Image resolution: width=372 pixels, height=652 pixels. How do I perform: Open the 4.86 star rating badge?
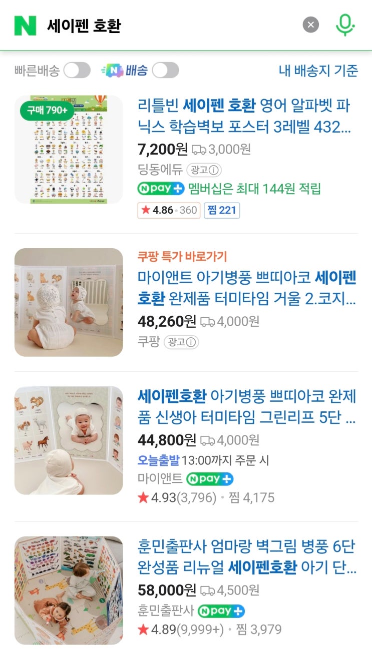click(x=169, y=210)
